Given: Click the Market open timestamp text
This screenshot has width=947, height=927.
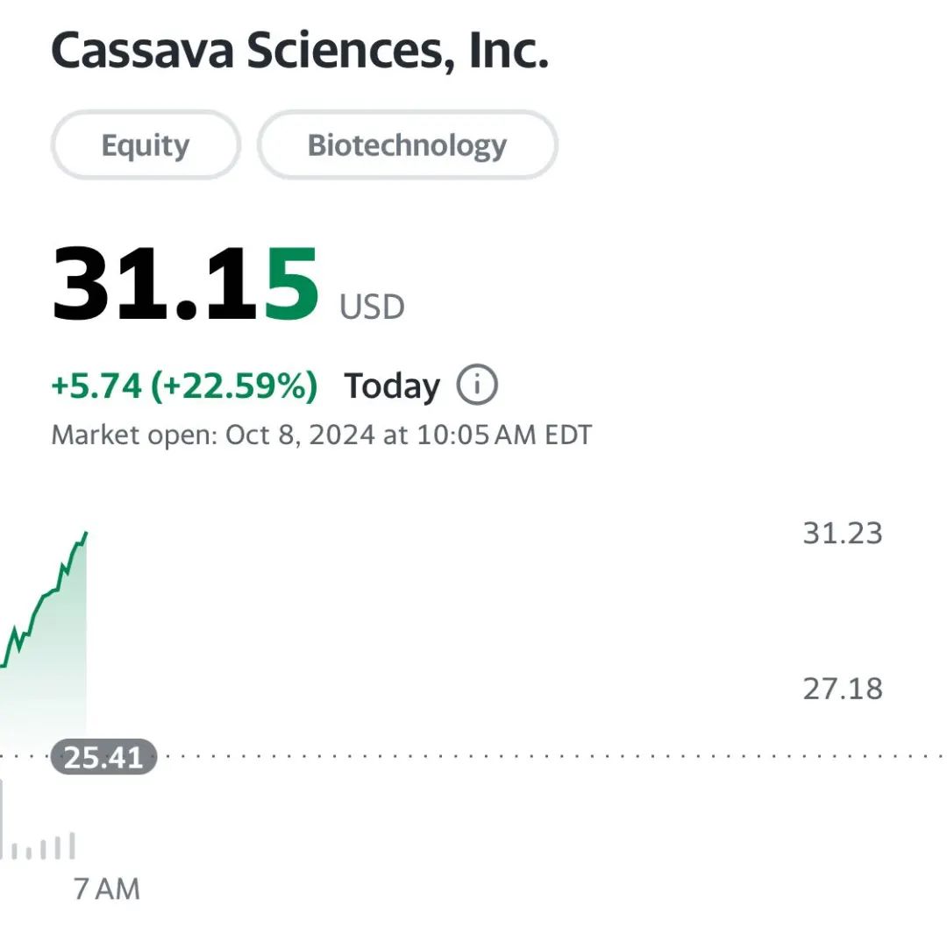Looking at the screenshot, I should [321, 435].
